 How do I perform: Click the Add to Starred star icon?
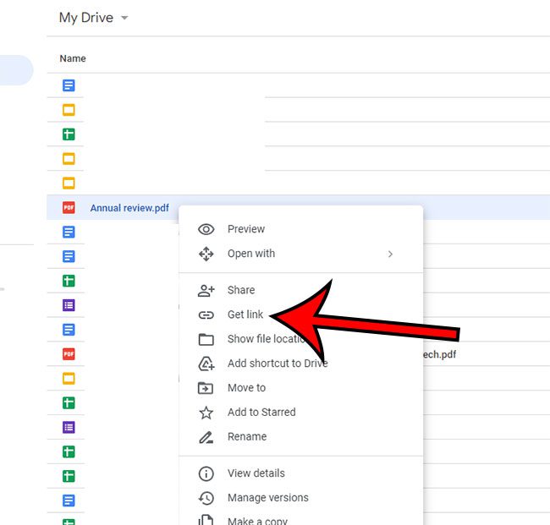click(x=206, y=413)
